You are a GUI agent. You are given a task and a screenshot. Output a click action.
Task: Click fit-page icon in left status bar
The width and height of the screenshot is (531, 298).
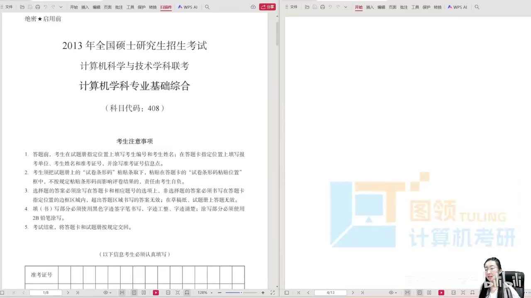178,293
